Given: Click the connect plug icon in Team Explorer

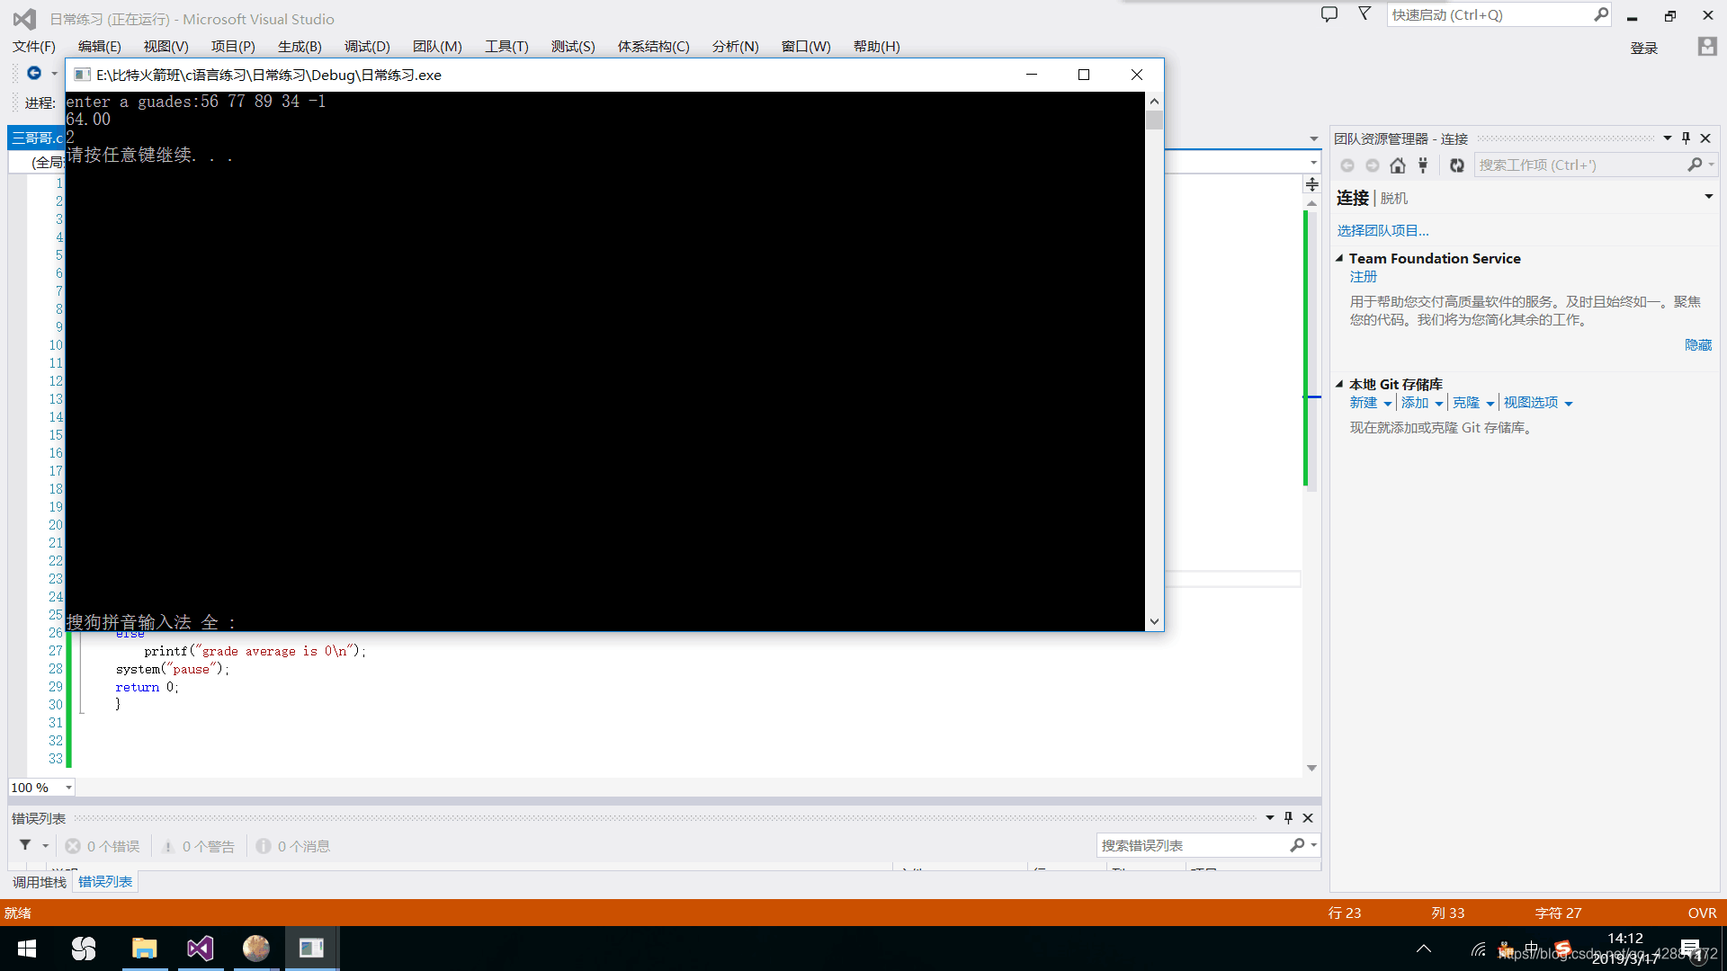Looking at the screenshot, I should click(1423, 165).
